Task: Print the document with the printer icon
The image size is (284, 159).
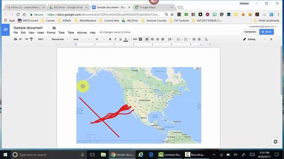Action: point(16,39)
